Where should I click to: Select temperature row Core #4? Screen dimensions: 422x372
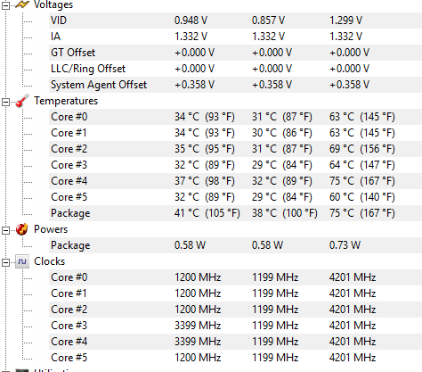pyautogui.click(x=235, y=181)
